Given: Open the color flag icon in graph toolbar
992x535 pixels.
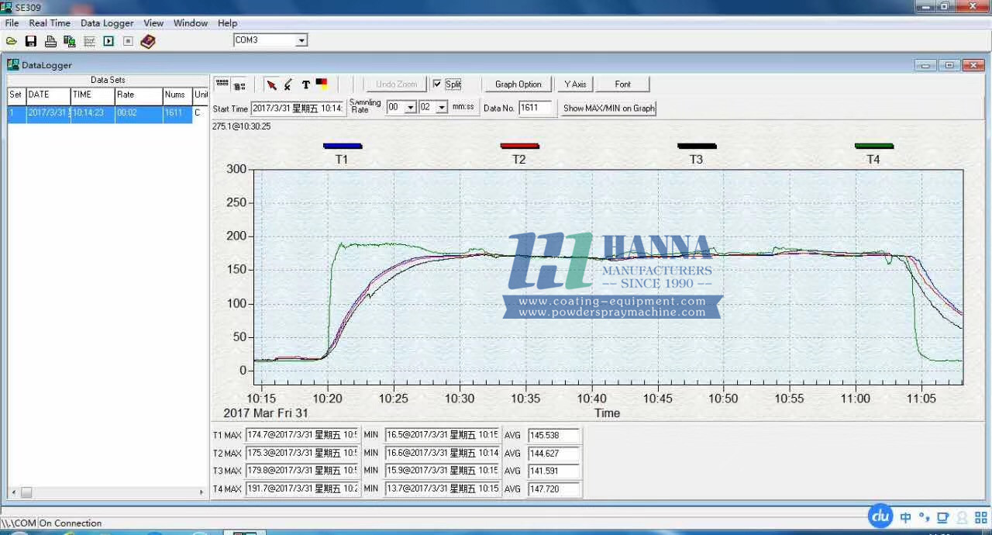Looking at the screenshot, I should click(x=322, y=85).
